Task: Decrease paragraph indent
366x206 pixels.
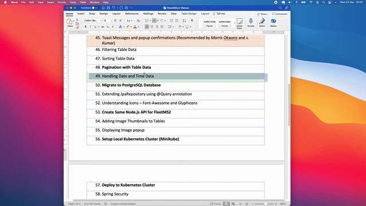Action: (x=172, y=21)
